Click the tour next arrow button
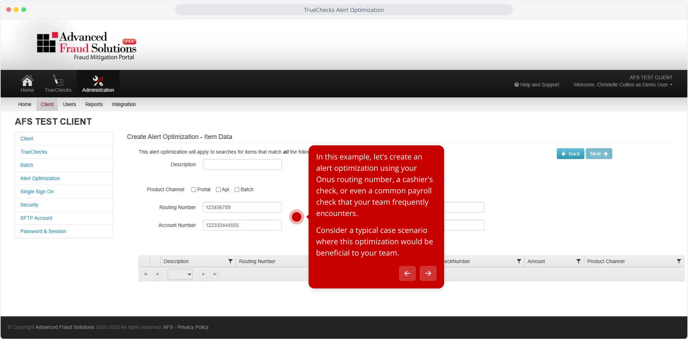688x339 pixels. (x=428, y=273)
